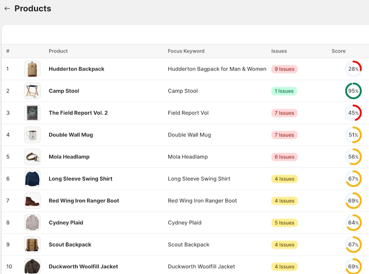Open the Duckworth Woolfill Jacket thumbnail

point(32,267)
